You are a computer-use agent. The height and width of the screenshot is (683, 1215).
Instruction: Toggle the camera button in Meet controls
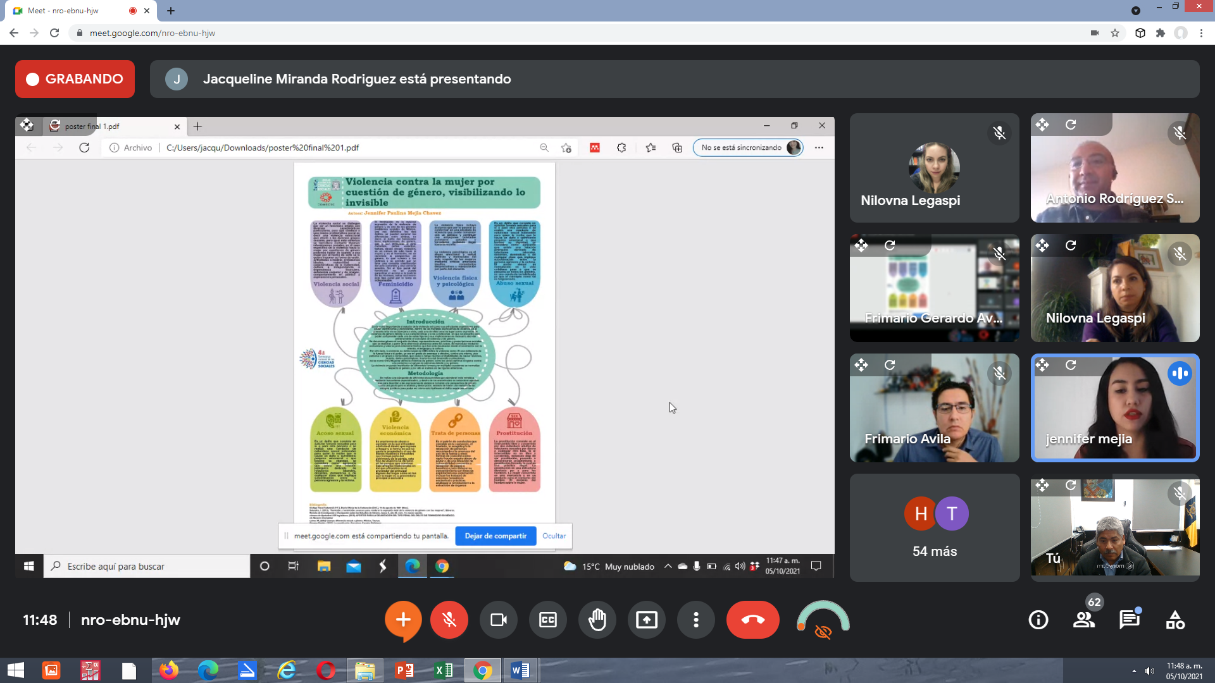coord(499,620)
